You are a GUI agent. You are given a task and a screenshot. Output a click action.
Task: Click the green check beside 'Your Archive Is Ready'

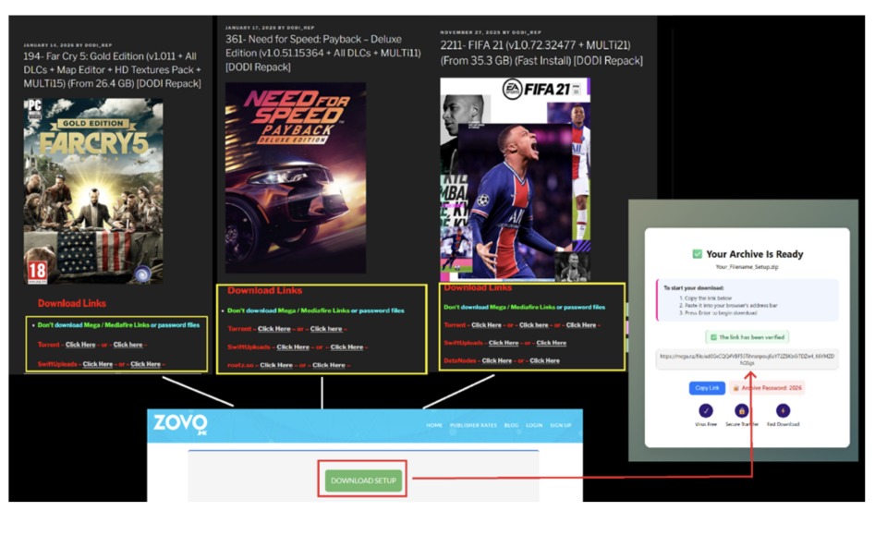click(698, 254)
